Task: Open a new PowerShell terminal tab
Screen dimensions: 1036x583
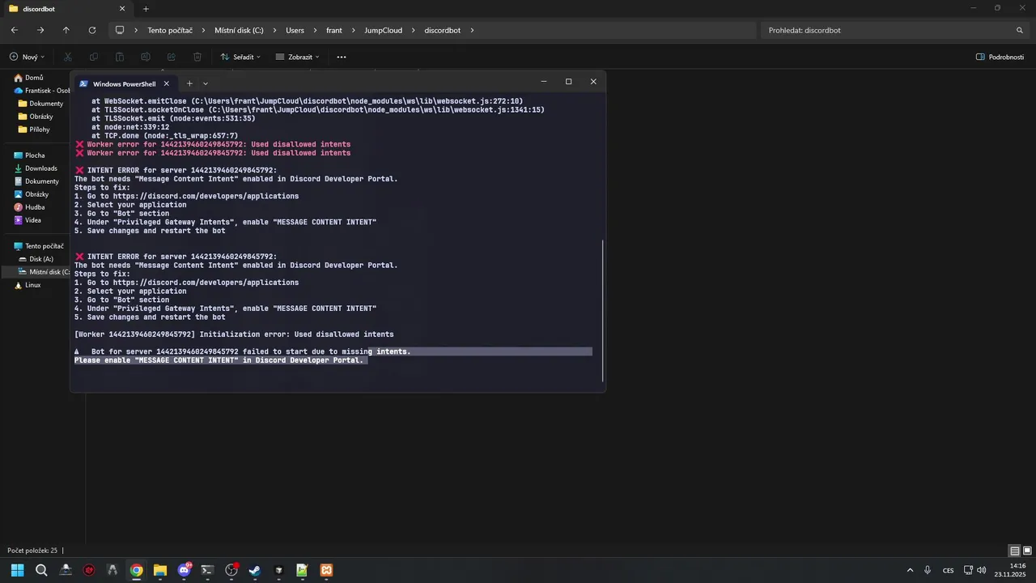Action: tap(189, 83)
